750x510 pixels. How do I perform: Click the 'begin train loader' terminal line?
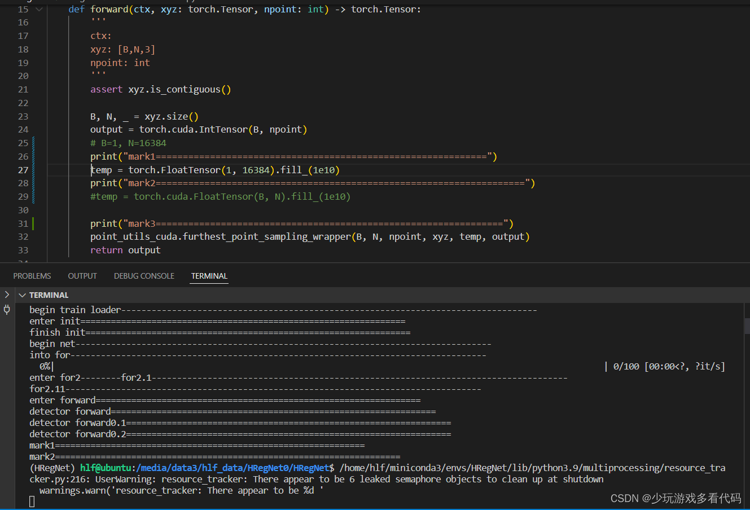point(283,310)
